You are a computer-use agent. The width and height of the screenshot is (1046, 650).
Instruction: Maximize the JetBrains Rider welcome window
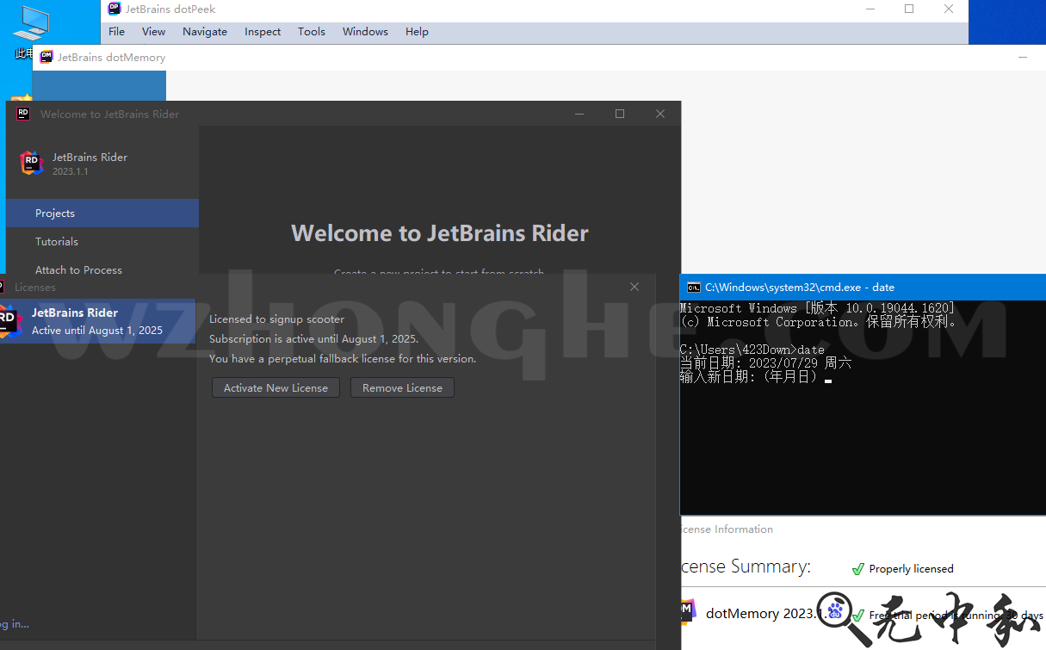click(x=620, y=114)
